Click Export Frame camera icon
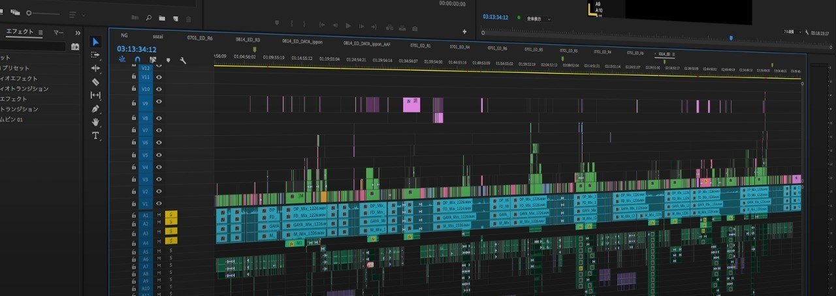Viewport: 836px width, 296px height. (x=415, y=29)
